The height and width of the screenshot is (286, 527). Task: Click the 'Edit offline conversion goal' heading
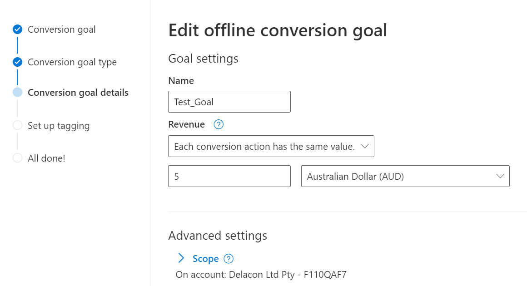click(278, 30)
